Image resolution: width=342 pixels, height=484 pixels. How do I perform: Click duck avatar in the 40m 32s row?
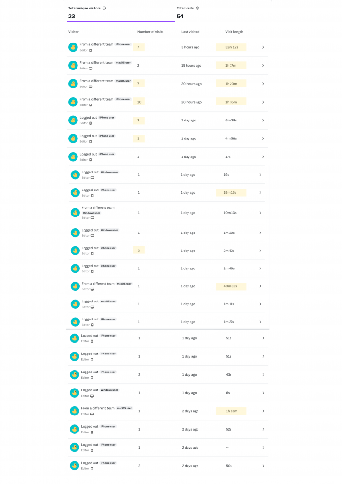pos(75,286)
